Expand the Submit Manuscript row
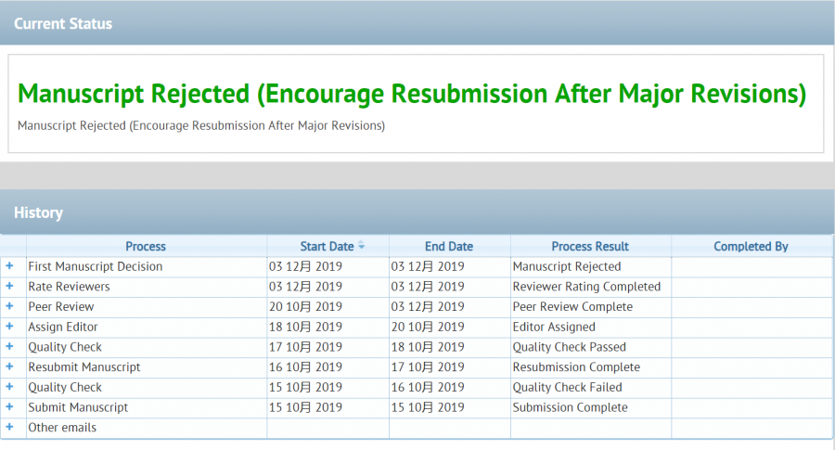 10,407
